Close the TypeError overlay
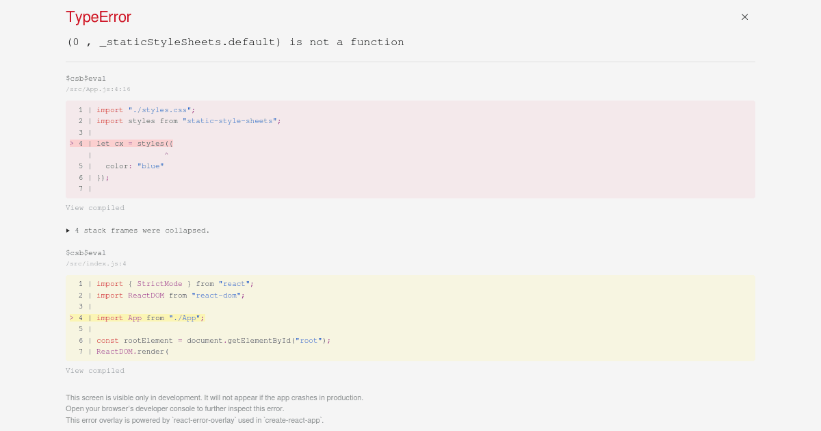The image size is (821, 431). click(744, 16)
